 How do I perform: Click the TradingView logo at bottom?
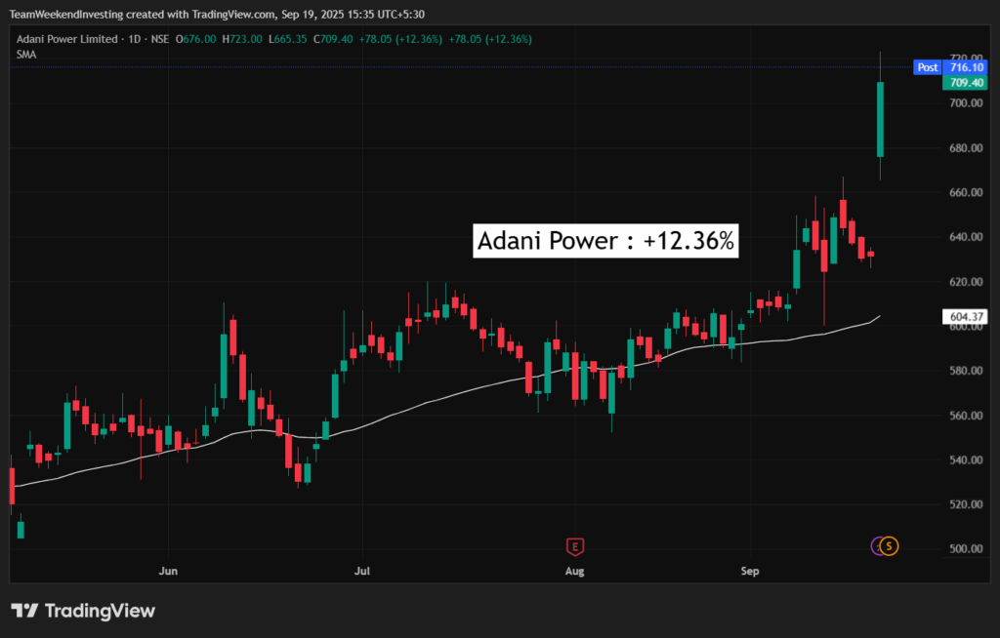click(83, 611)
